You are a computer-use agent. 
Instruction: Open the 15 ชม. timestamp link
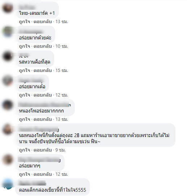click(x=62, y=71)
